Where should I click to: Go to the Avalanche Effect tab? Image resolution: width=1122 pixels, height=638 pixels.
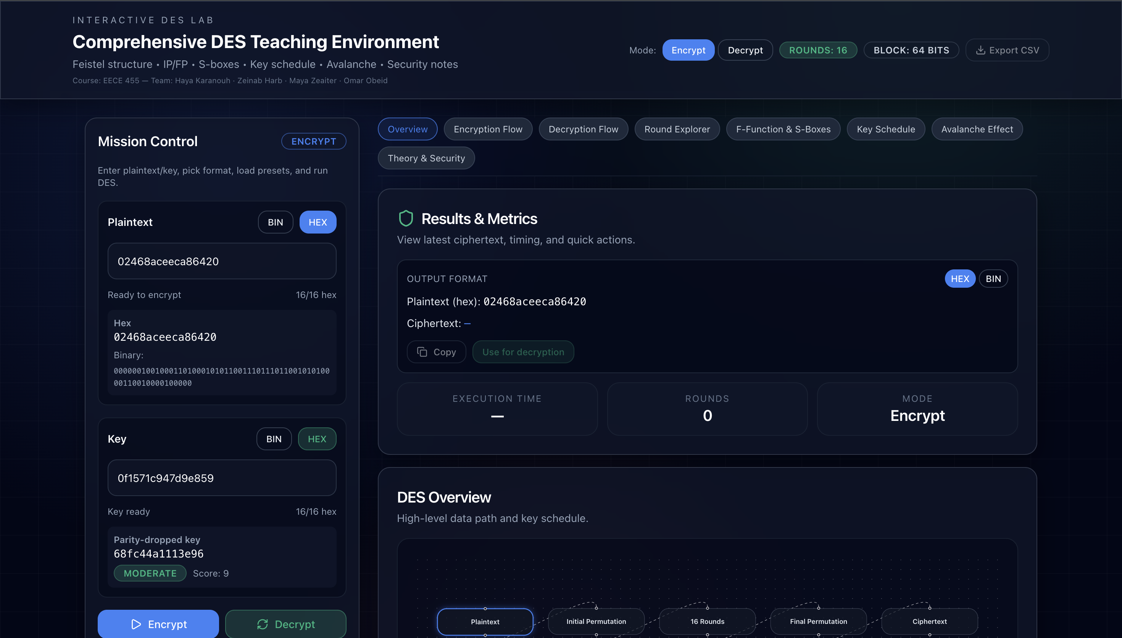point(977,129)
